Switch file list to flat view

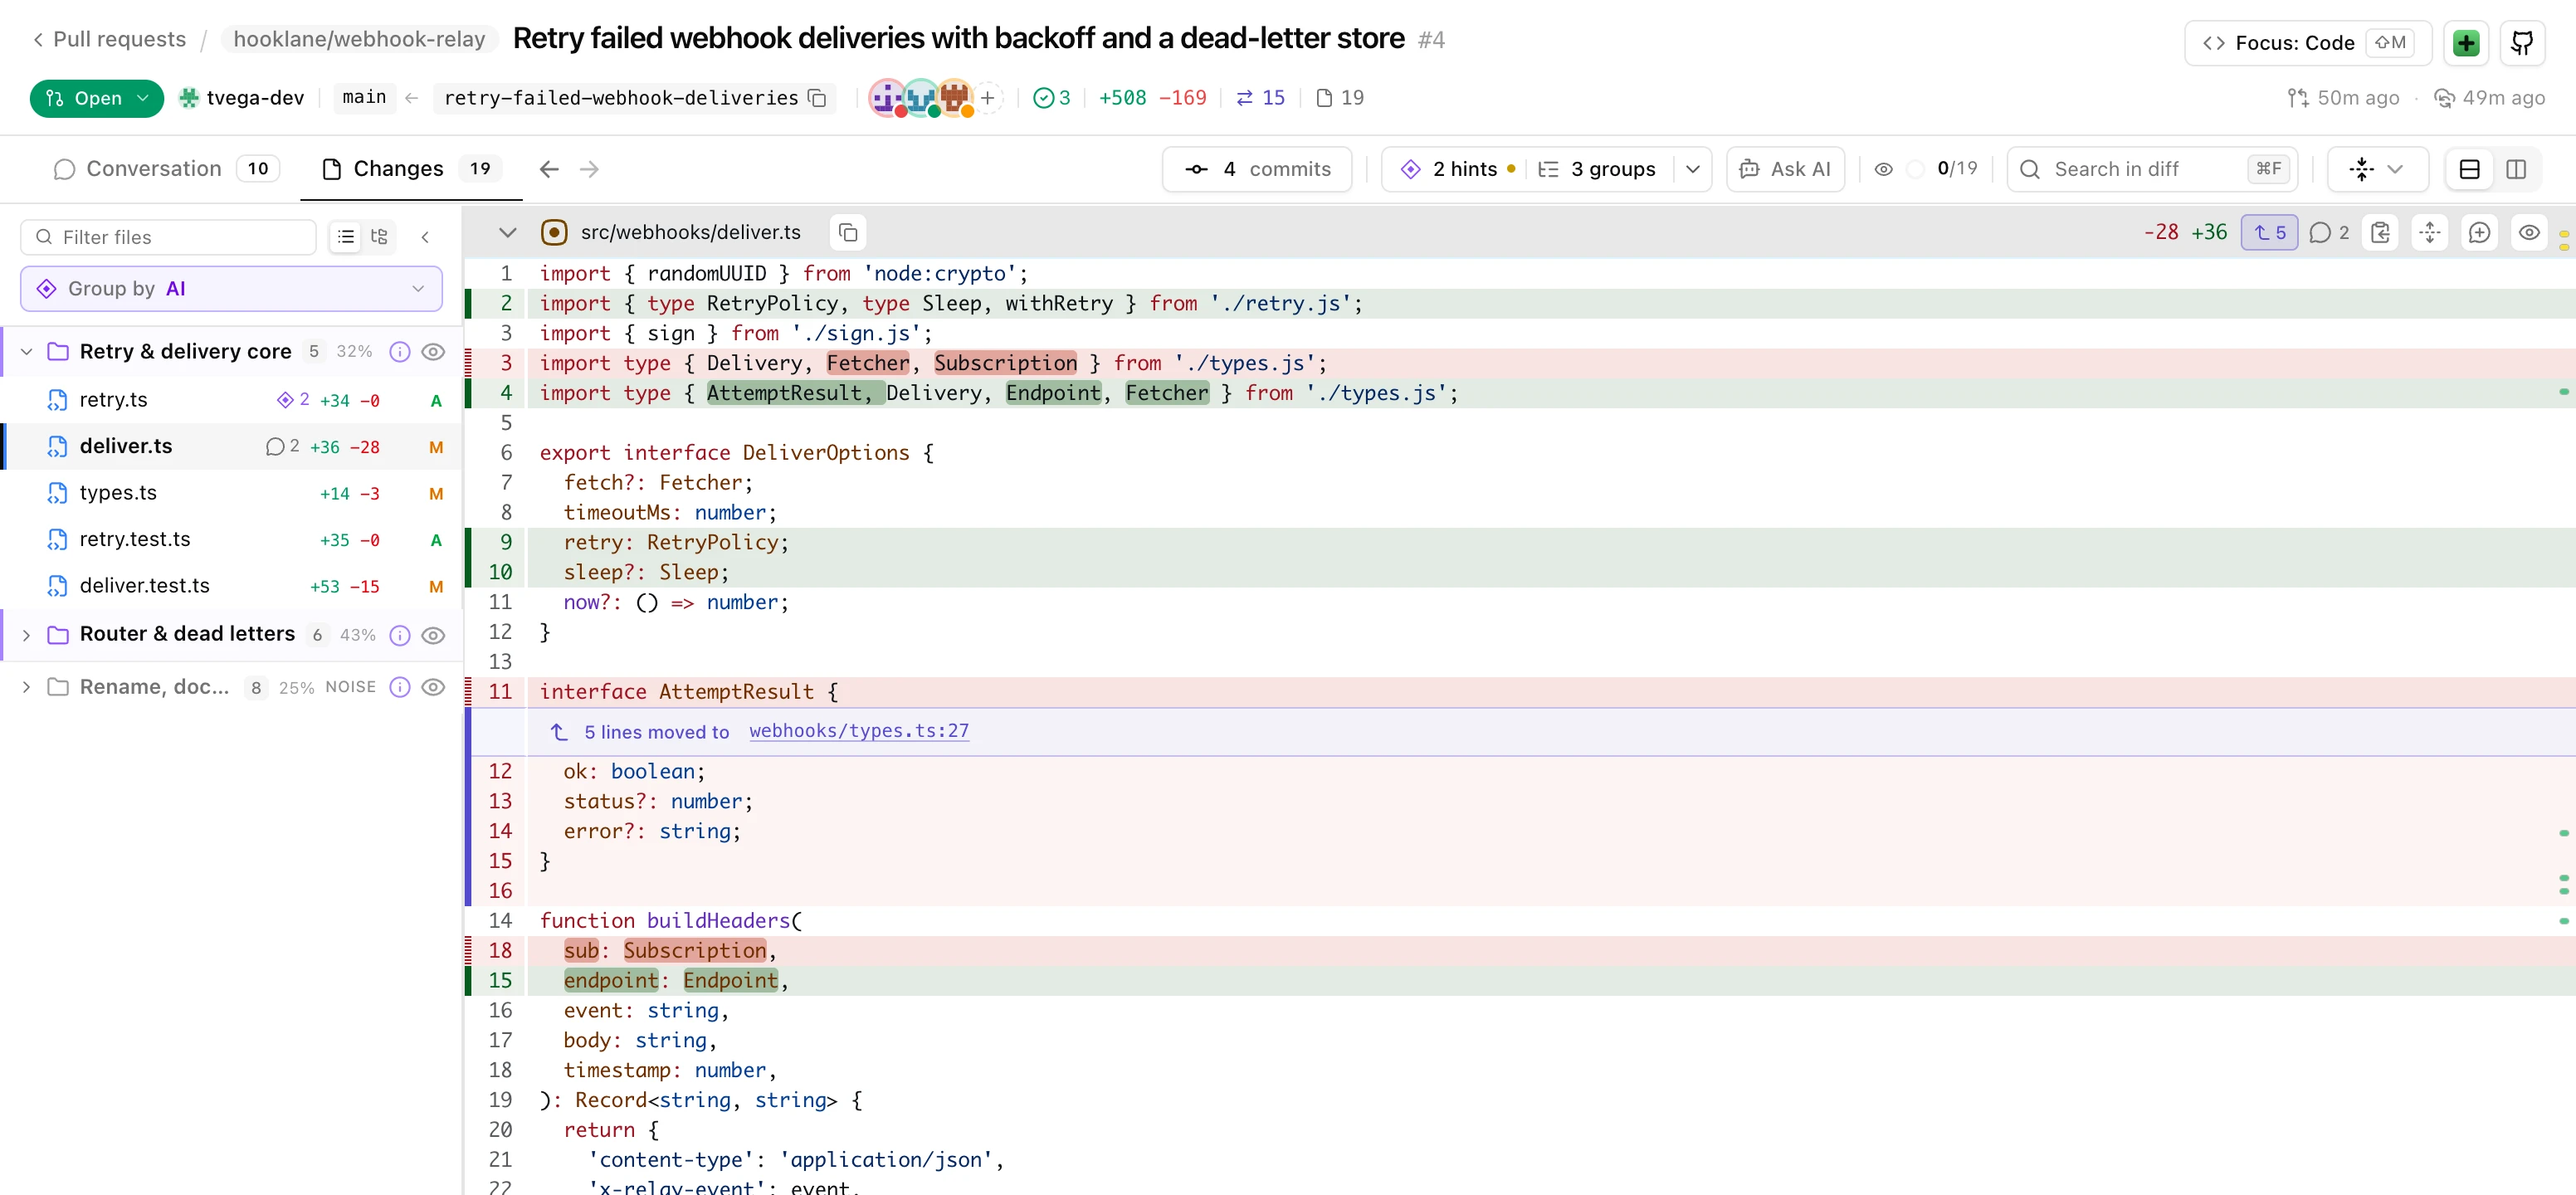(346, 237)
